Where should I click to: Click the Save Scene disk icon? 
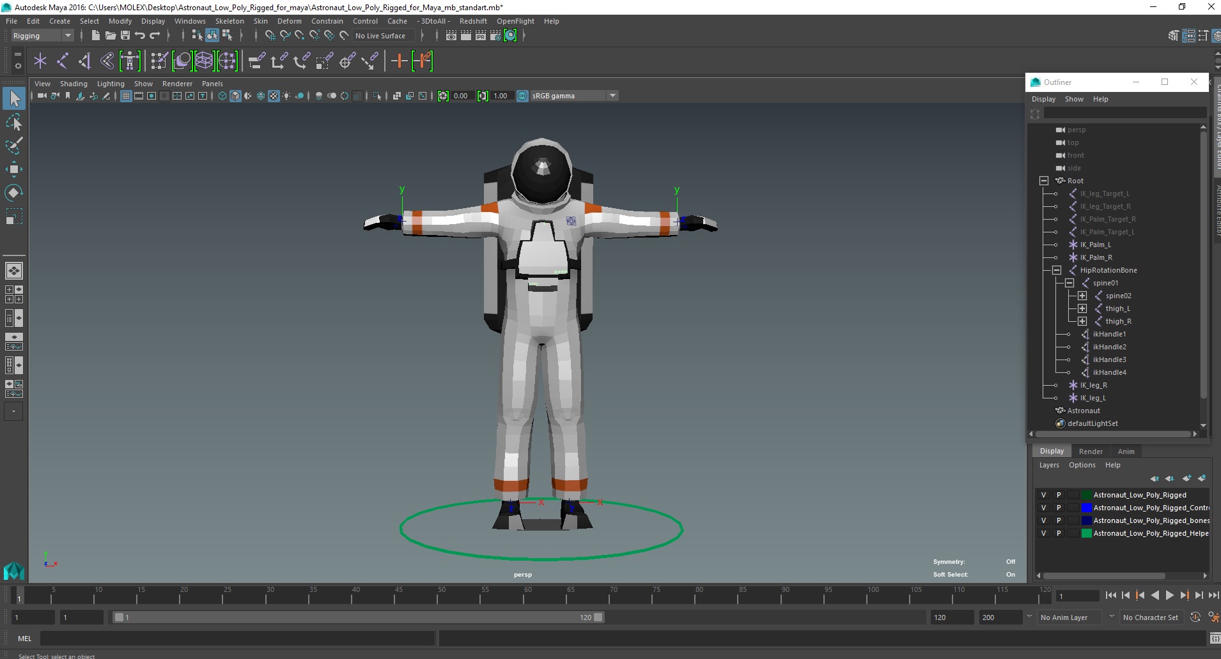[x=125, y=36]
